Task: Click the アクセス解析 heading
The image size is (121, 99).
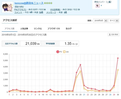Action: (10, 20)
